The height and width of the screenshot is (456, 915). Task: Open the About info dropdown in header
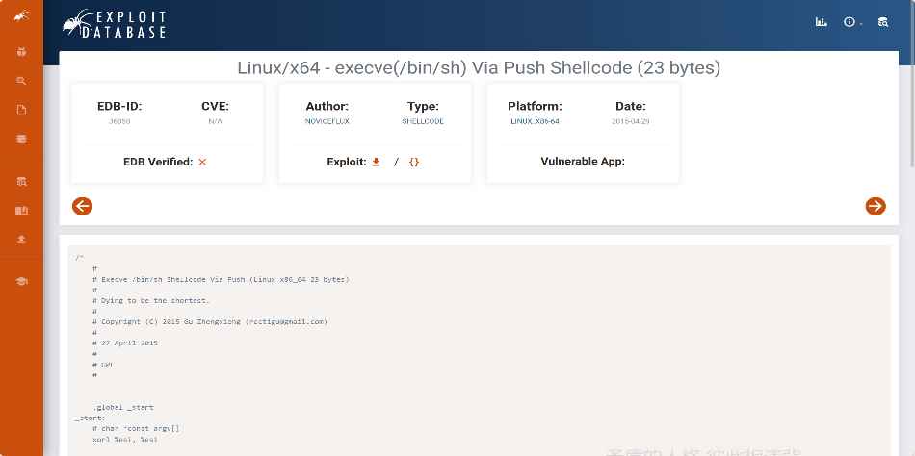pyautogui.click(x=852, y=22)
